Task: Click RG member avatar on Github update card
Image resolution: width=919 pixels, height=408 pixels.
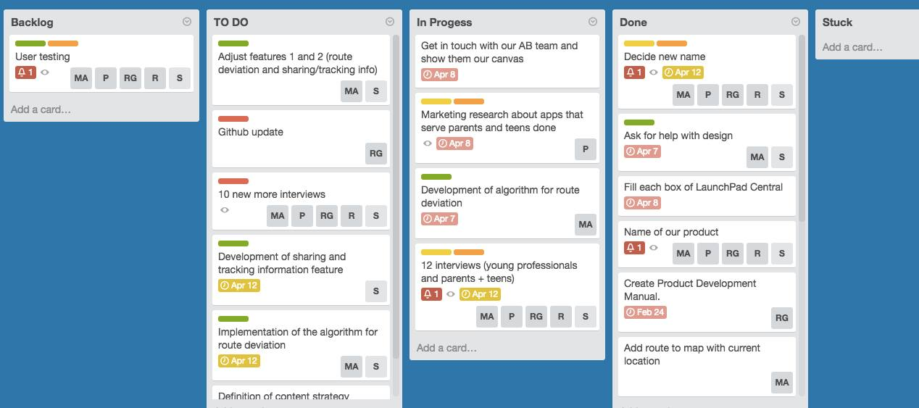Action: click(x=376, y=154)
